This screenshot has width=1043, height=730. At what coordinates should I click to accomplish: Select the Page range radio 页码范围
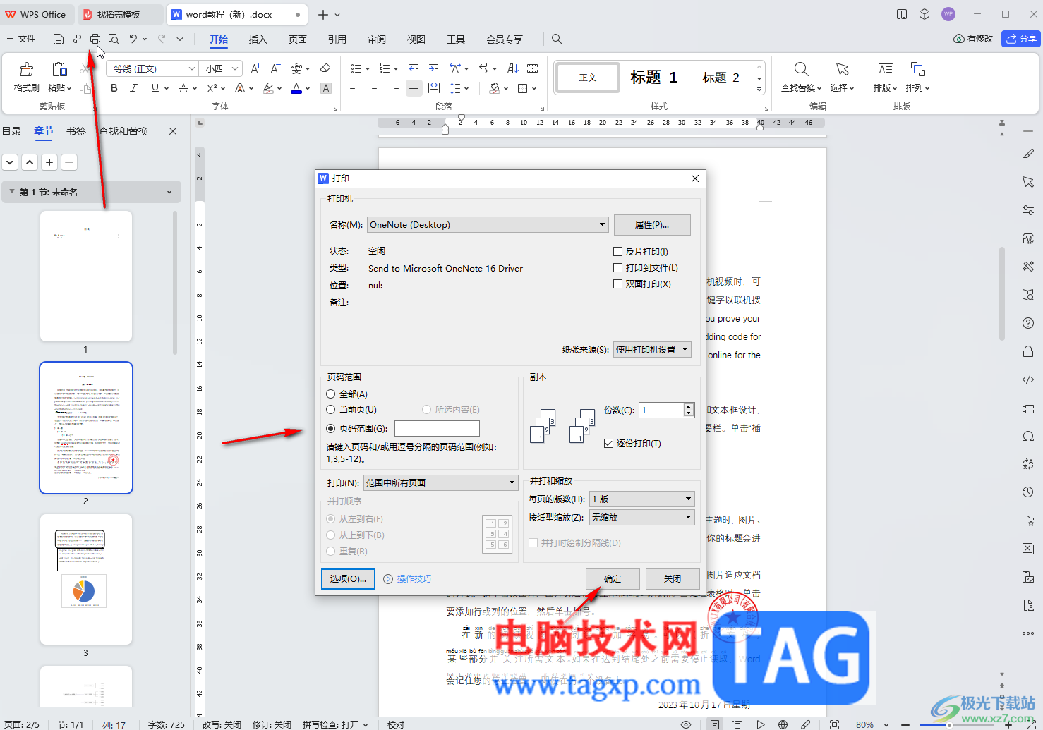330,428
